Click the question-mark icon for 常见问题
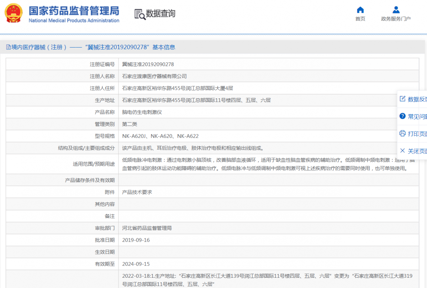Viewport: 427px width, 288px height. [x=402, y=116]
